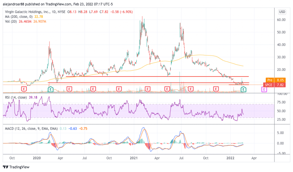Click the red earnings marker for November 2021
Viewport: 293px width, 172px height.
216,89
